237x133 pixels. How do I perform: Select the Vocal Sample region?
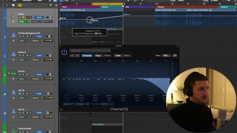click(107, 125)
